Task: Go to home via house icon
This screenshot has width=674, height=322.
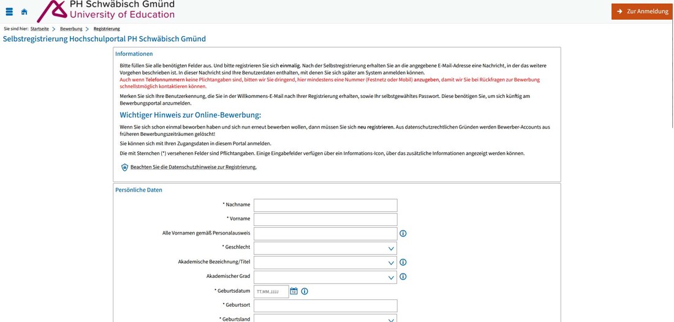Action: [x=24, y=12]
